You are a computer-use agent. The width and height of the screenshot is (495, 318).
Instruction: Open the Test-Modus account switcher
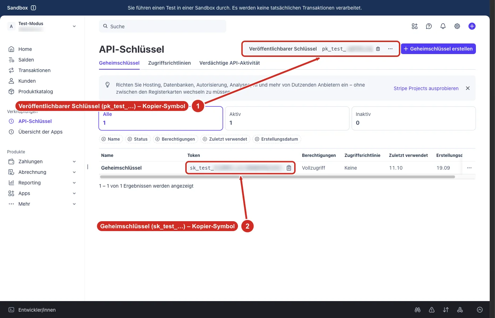click(42, 26)
